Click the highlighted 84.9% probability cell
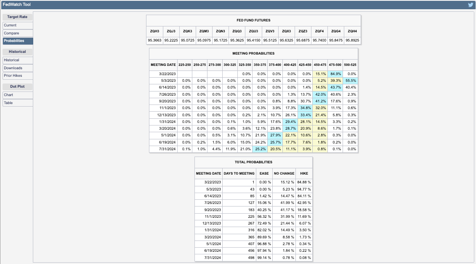This screenshot has width=476, height=264. pos(335,74)
